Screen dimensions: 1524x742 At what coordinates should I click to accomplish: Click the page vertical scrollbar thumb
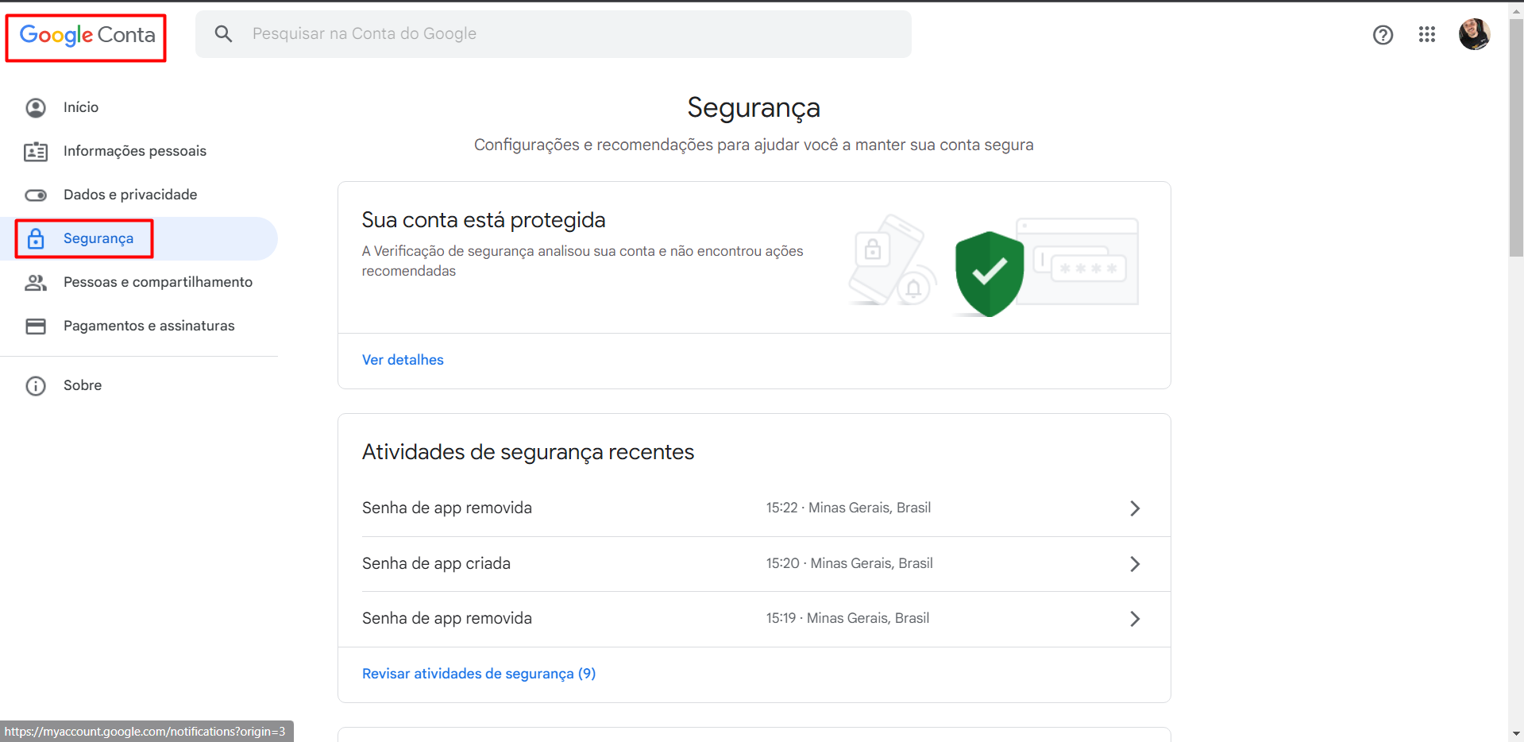[1516, 137]
